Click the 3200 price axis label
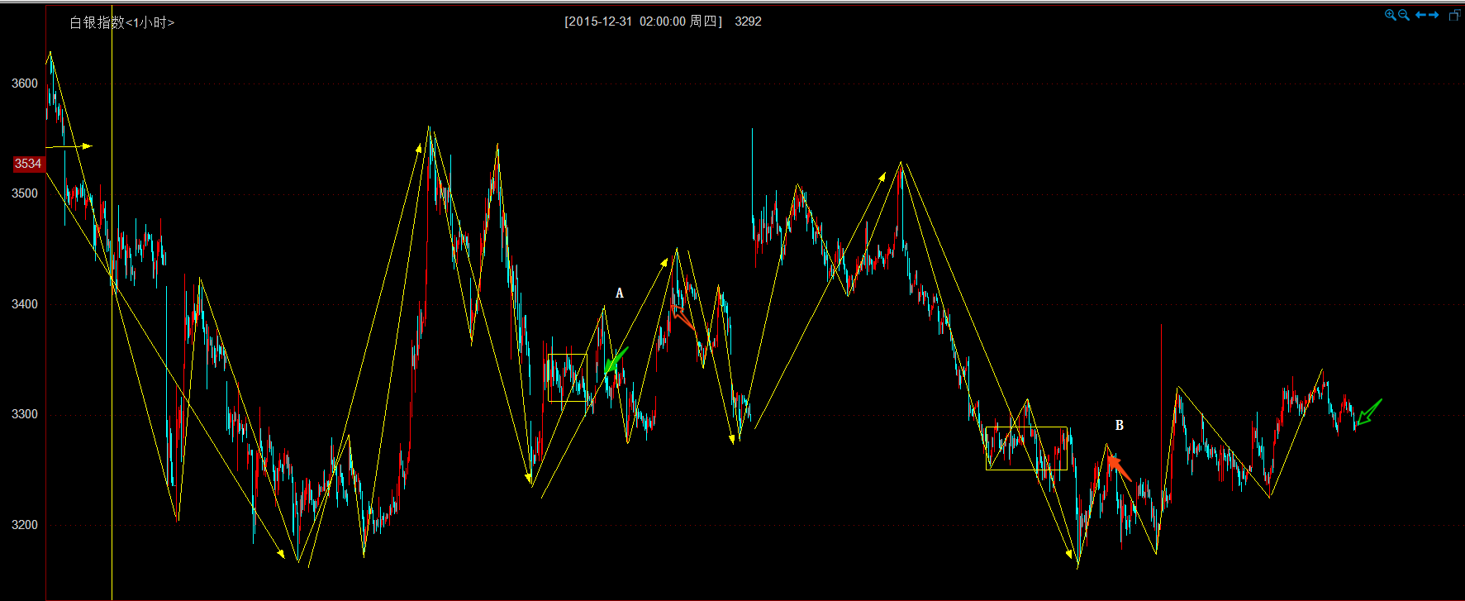 pos(25,525)
